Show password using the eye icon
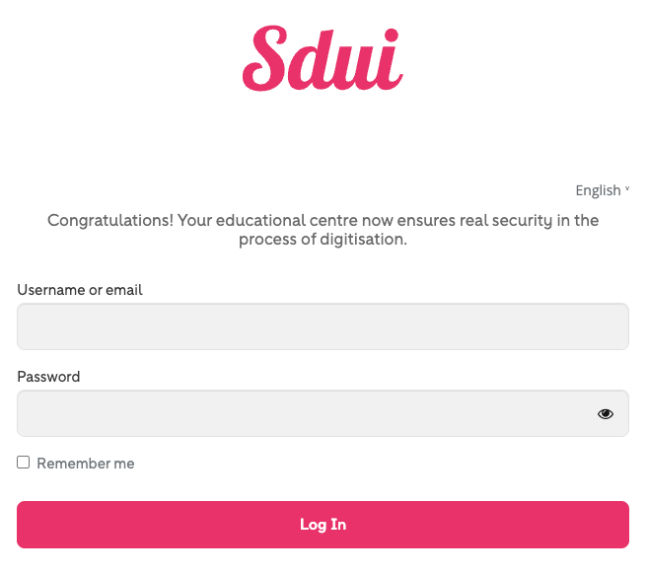The height and width of the screenshot is (575, 647). pyautogui.click(x=606, y=414)
